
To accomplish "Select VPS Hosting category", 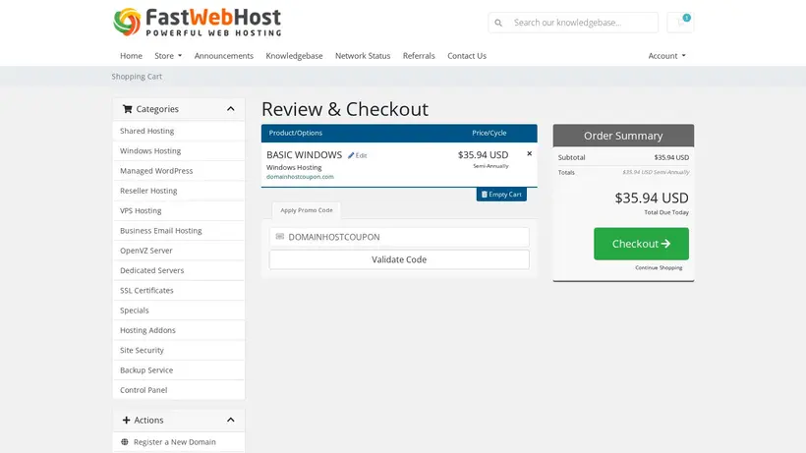I will pos(178,210).
